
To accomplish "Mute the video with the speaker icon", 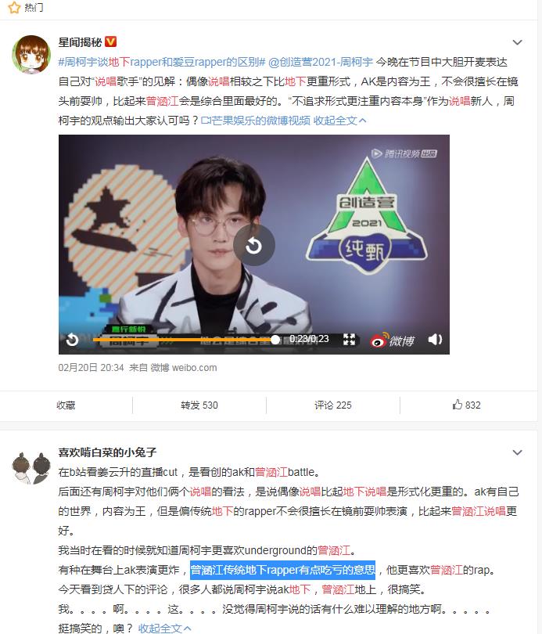I will (435, 339).
